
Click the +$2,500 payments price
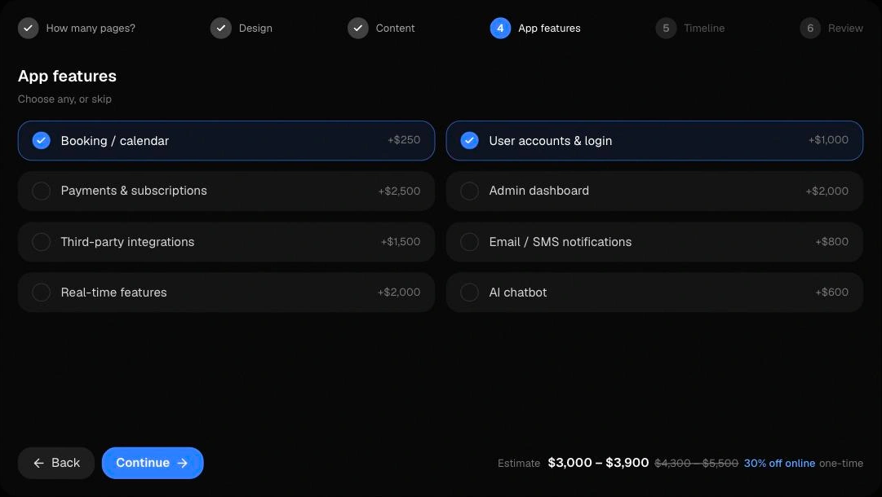pos(399,191)
